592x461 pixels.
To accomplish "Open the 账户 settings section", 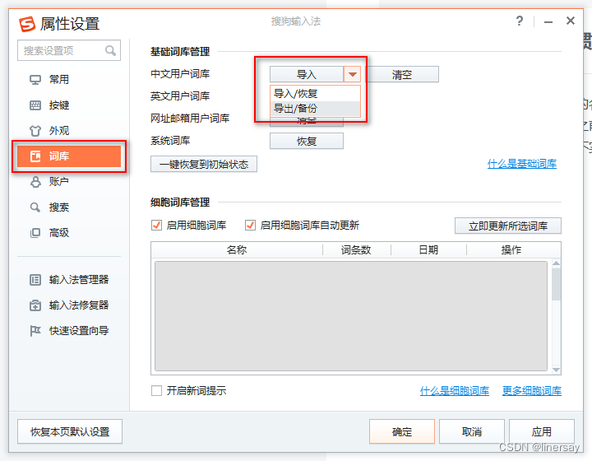I will tap(69, 182).
